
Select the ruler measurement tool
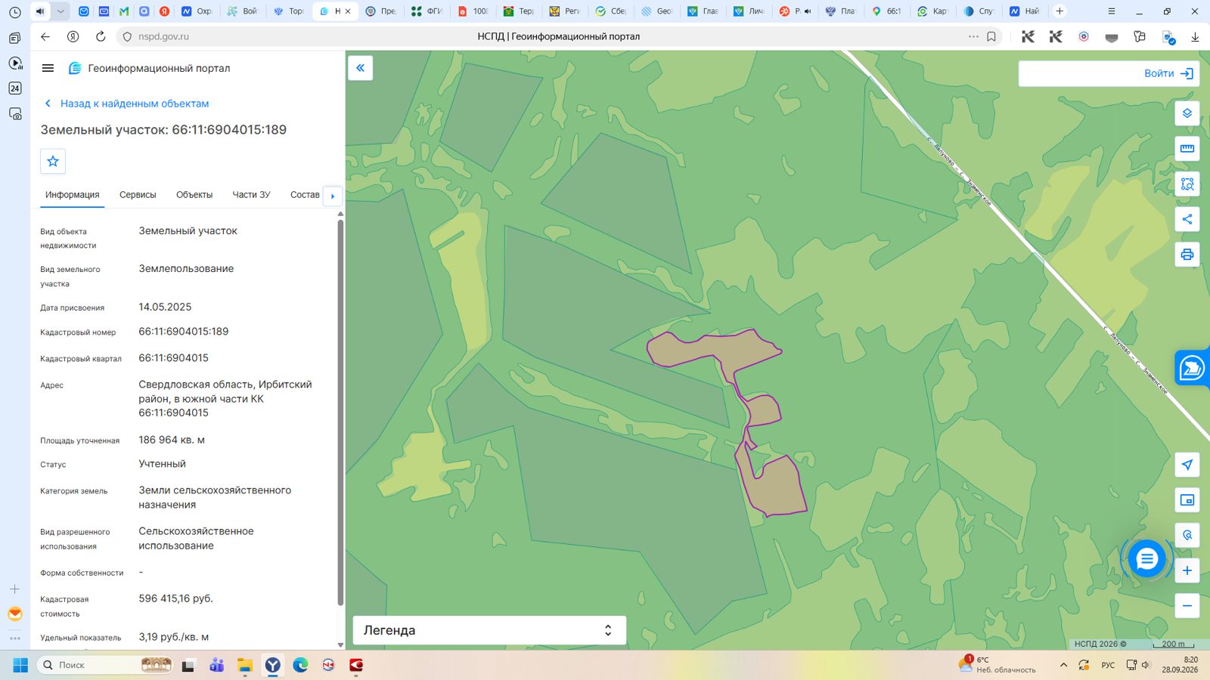[x=1187, y=148]
